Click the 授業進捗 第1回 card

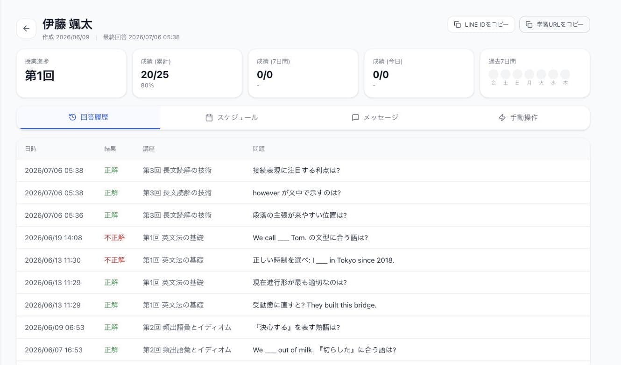coord(71,73)
